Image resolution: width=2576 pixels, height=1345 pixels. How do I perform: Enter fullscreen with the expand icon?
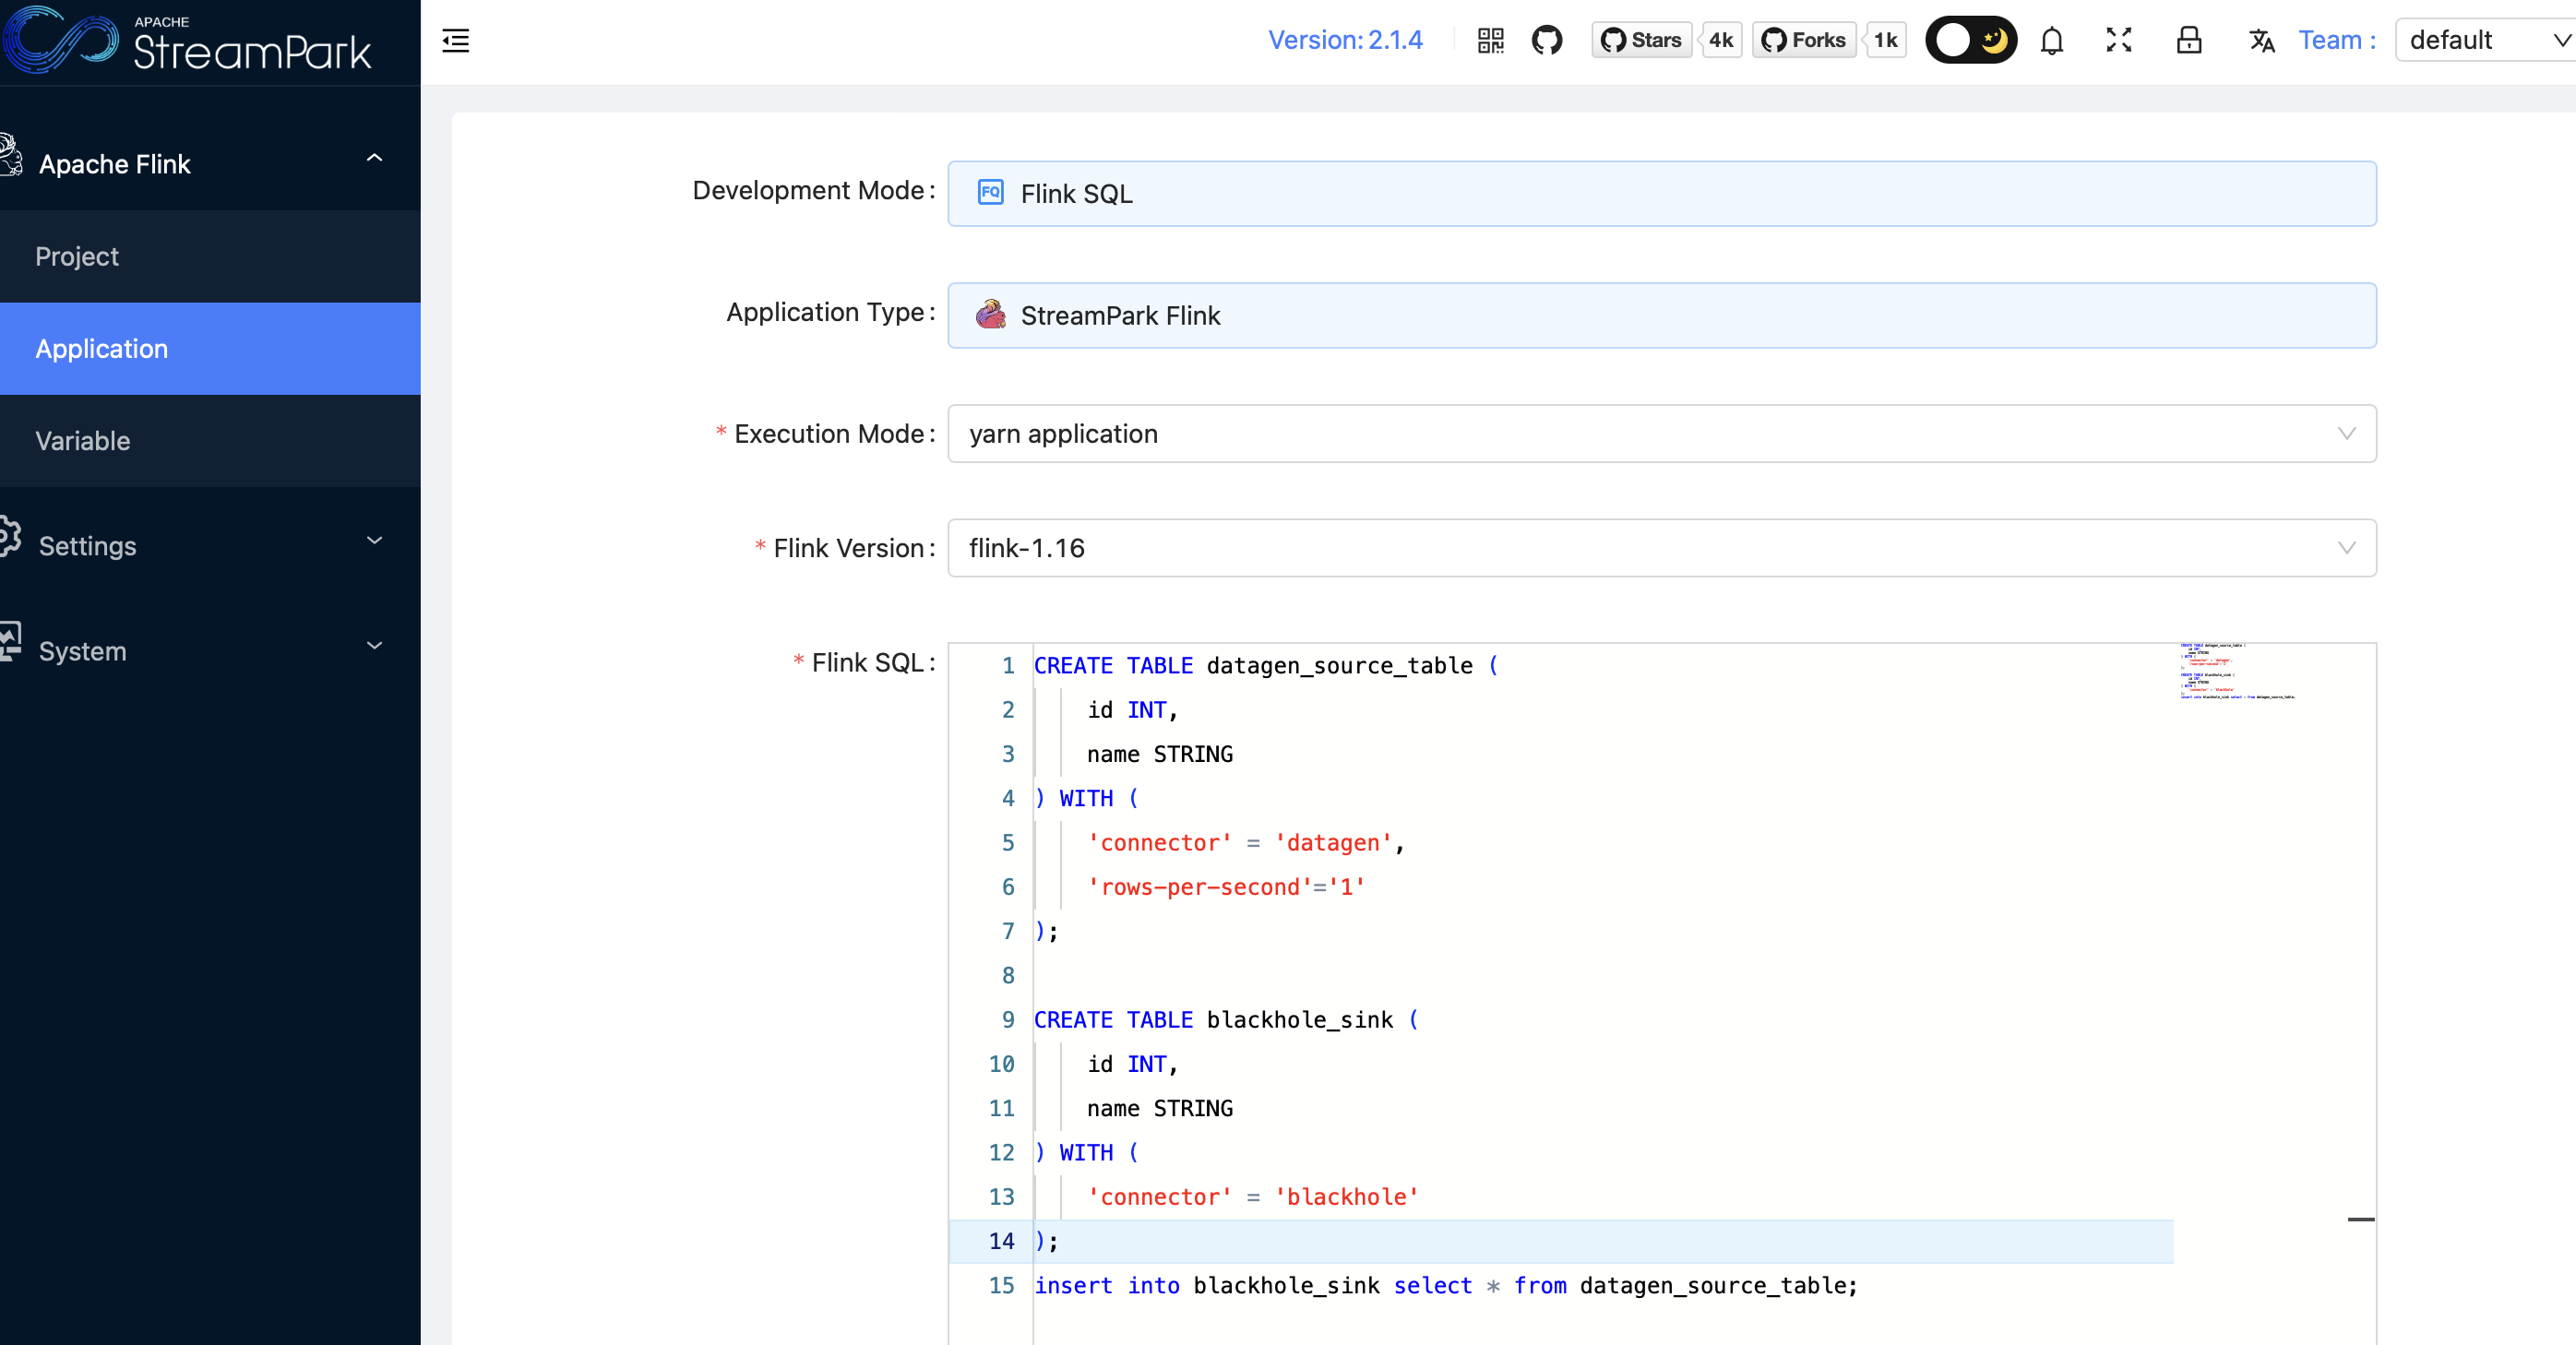(2119, 41)
